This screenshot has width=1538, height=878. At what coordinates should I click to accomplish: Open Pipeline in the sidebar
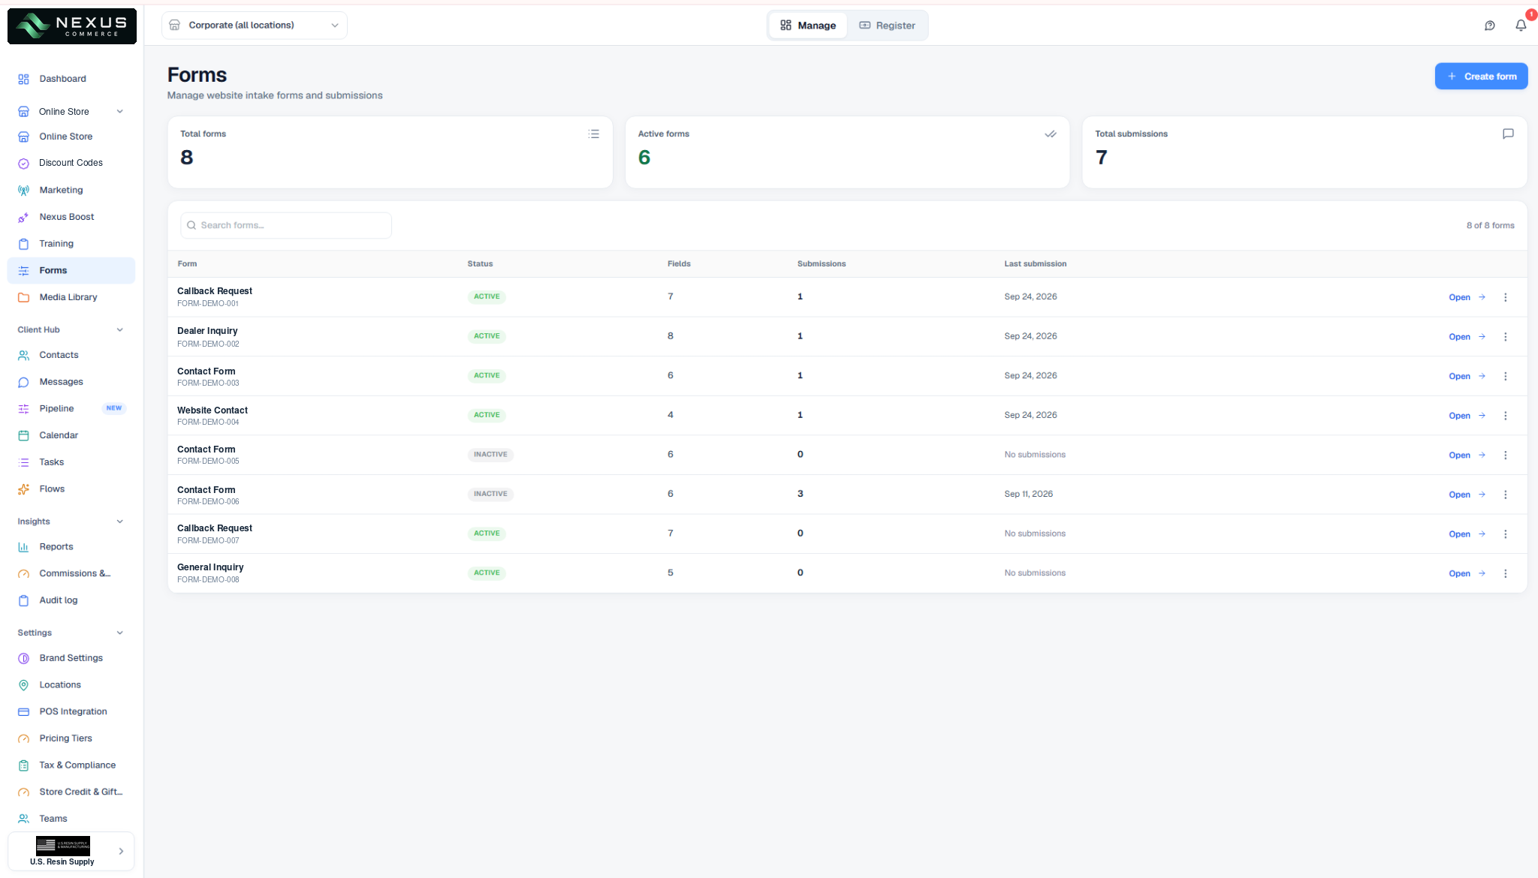coord(71,408)
